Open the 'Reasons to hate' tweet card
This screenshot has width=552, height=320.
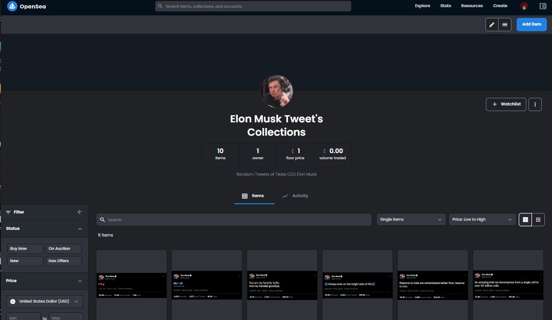click(433, 285)
